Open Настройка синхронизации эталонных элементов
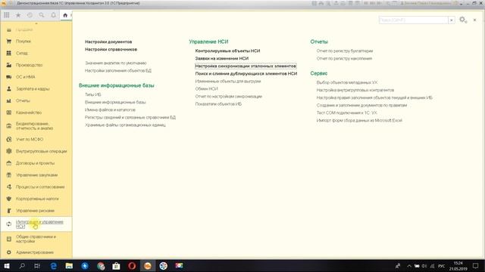 (x=246, y=66)
